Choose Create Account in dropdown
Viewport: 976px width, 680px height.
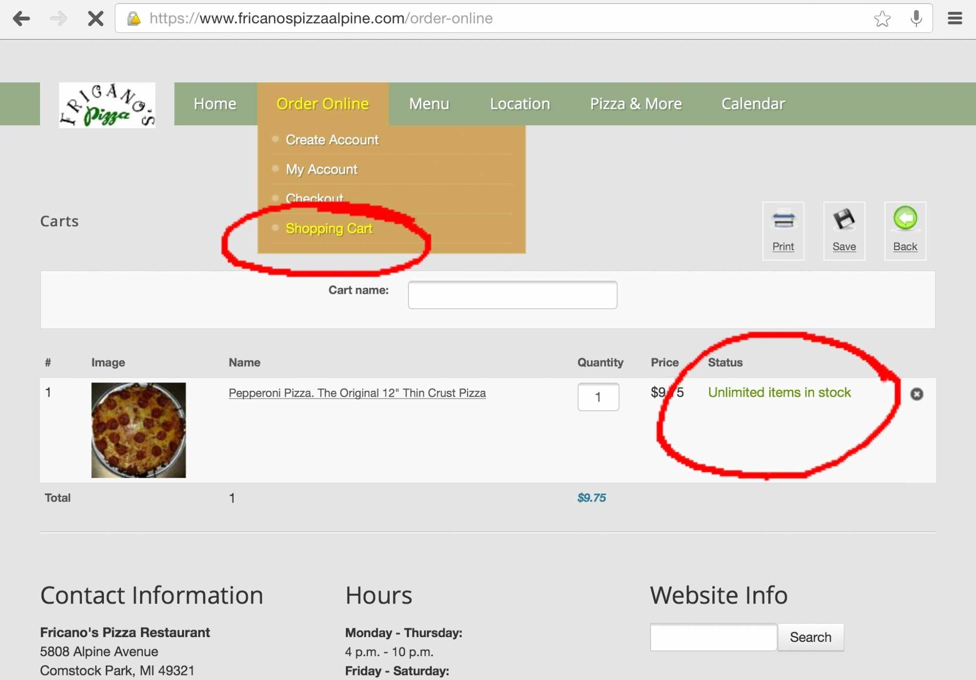point(332,140)
